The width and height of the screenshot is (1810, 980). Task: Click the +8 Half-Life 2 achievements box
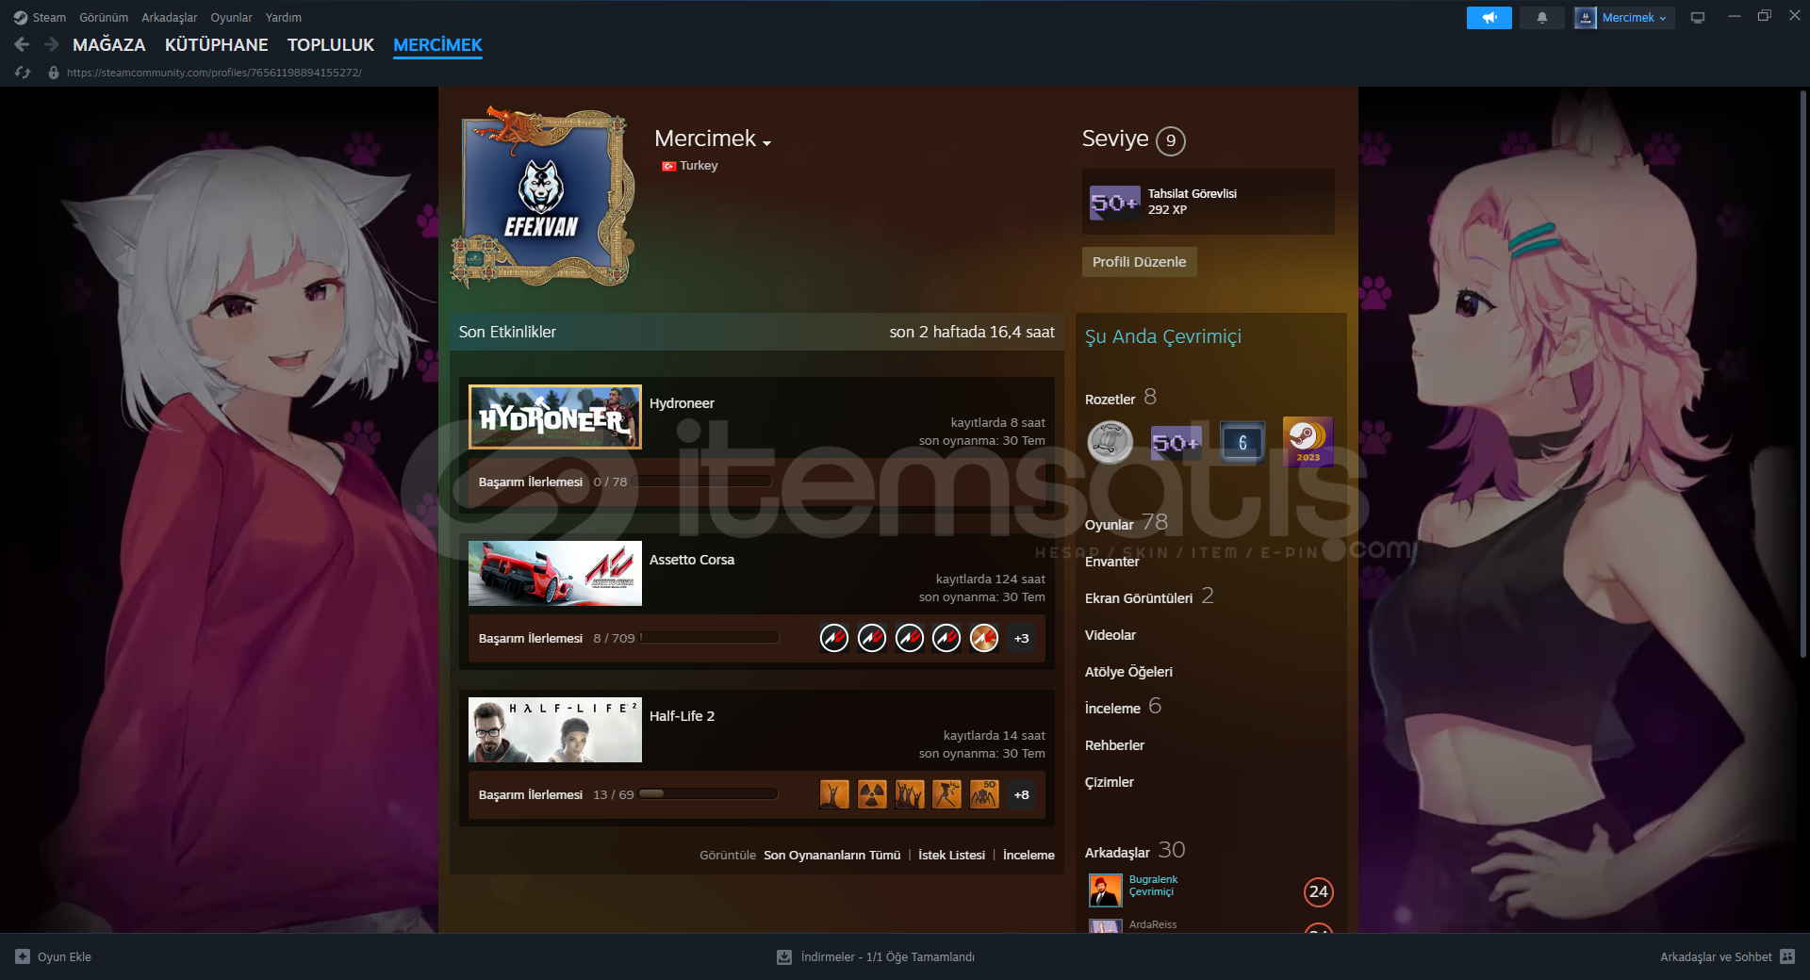1021,794
